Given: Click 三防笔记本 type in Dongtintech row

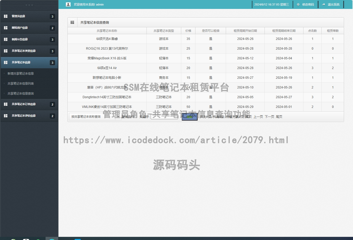Looking at the screenshot, I should coord(164,97).
